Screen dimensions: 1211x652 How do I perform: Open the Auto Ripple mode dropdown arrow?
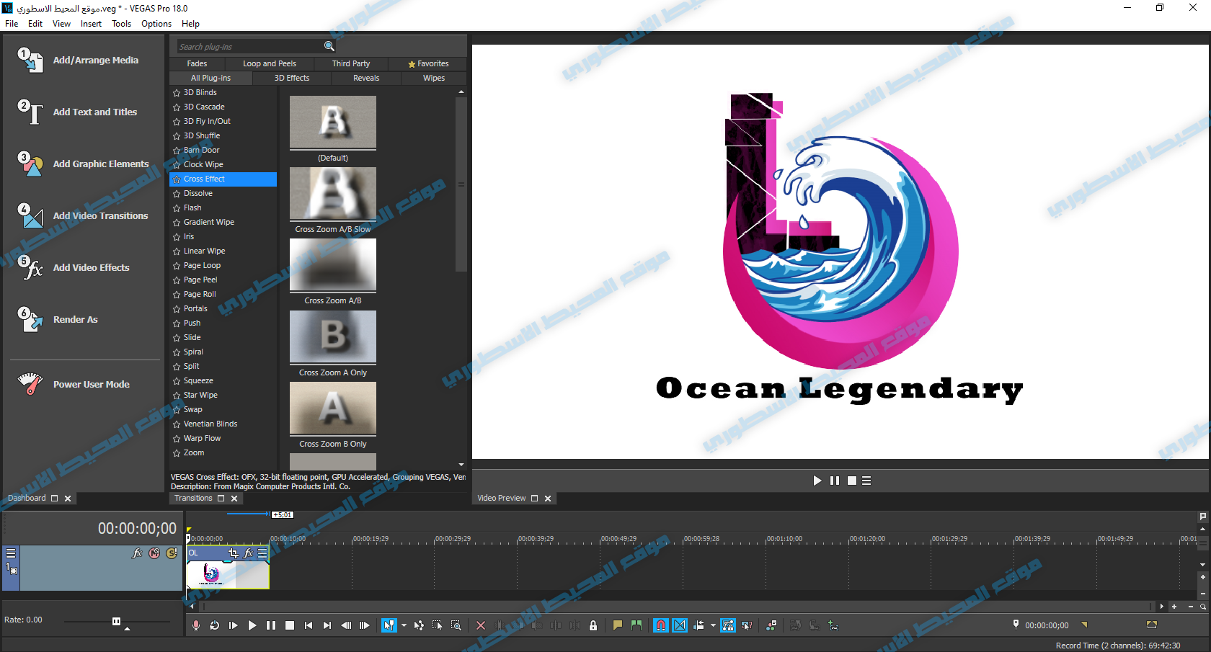[x=713, y=625]
